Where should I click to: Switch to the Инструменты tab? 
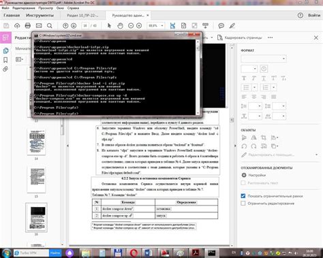click(x=40, y=15)
